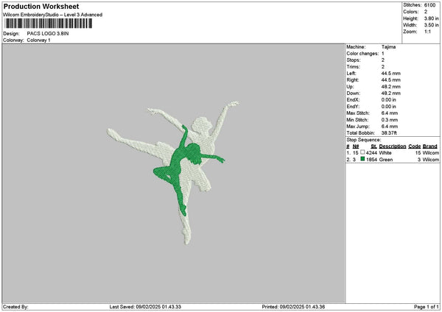This screenshot has height=312, width=442.
Task: Click the white thread color swatch
Action: tap(362, 152)
